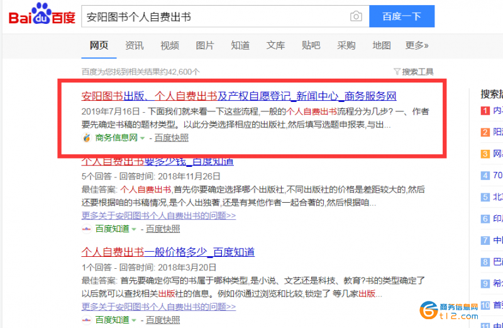This screenshot has height=328, width=503.
Task: Click 百度知道 source of the 3月20日 result
Action: 113,320
